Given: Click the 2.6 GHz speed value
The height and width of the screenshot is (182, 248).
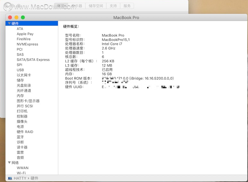Looking at the screenshot, I should [x=109, y=48].
